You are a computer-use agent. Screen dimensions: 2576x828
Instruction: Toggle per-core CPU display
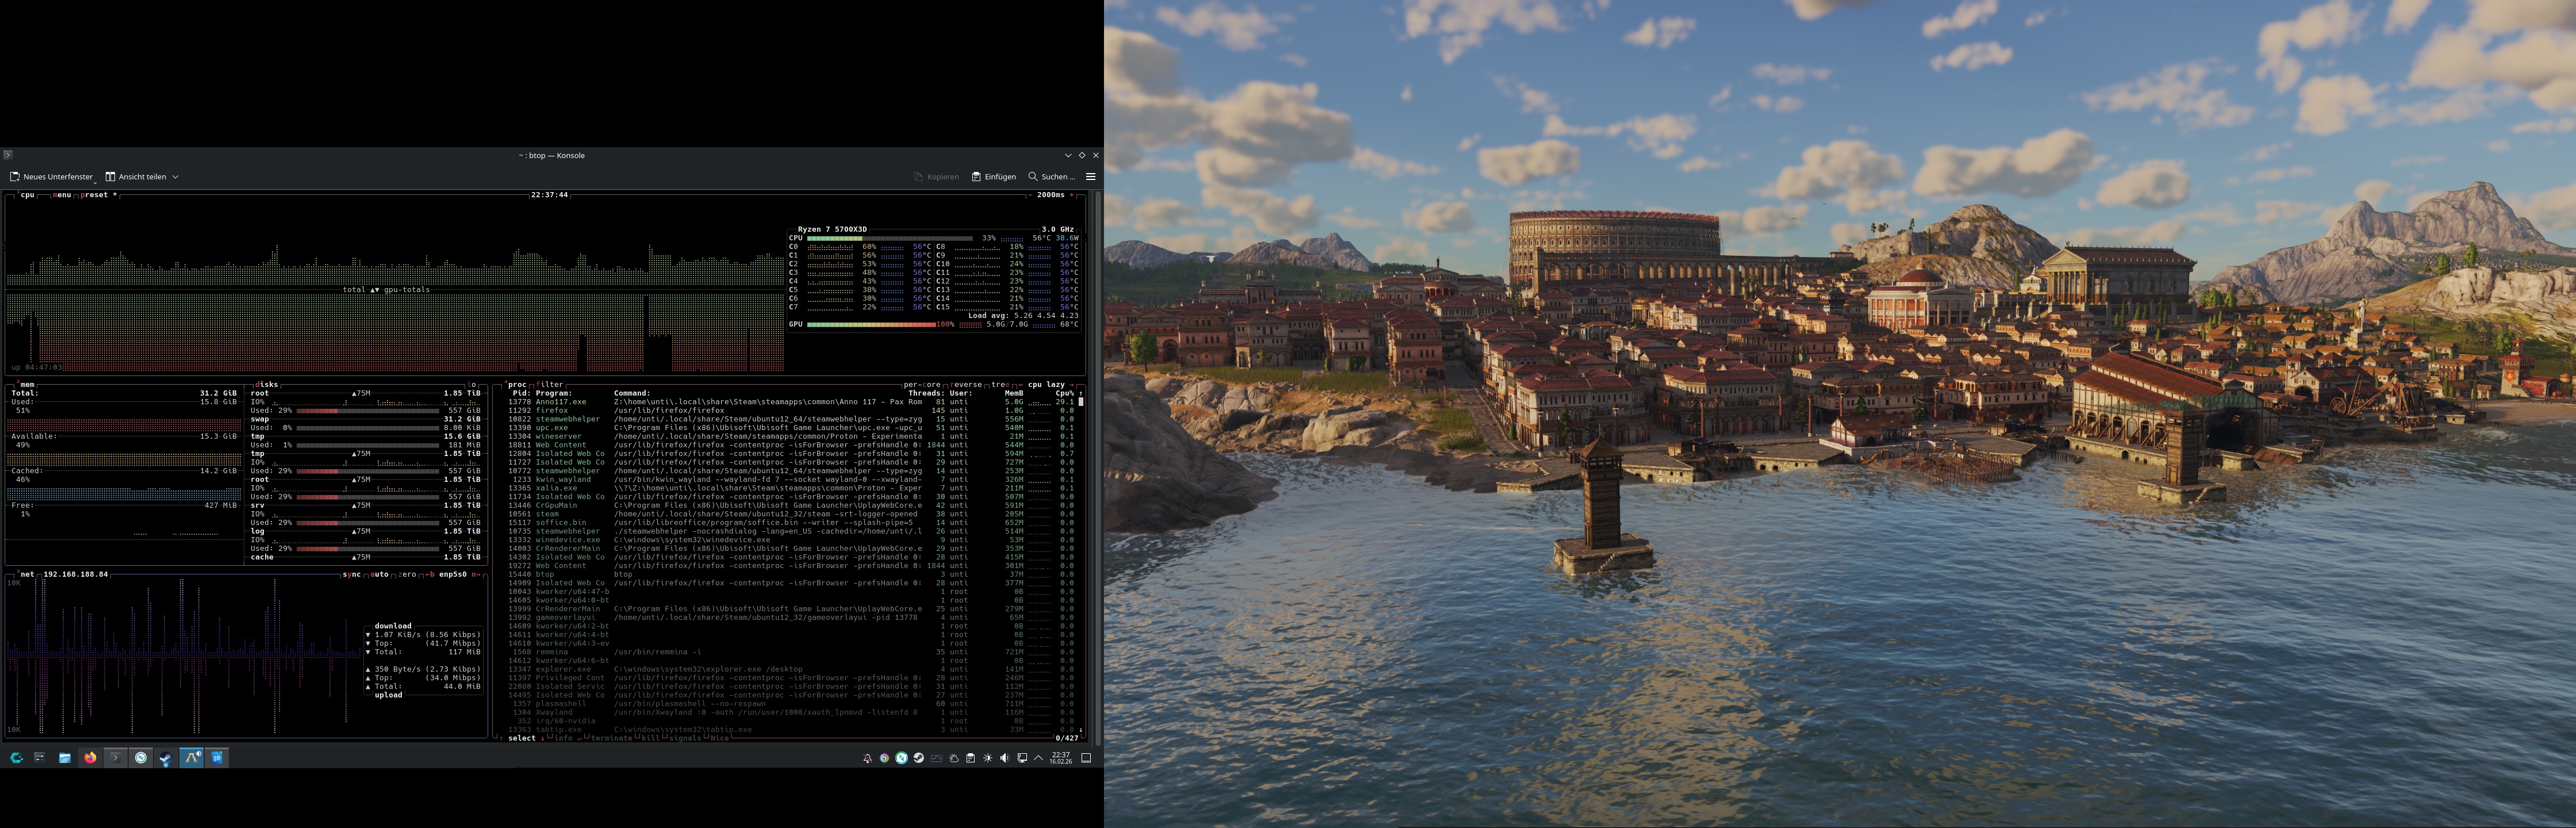coord(922,384)
